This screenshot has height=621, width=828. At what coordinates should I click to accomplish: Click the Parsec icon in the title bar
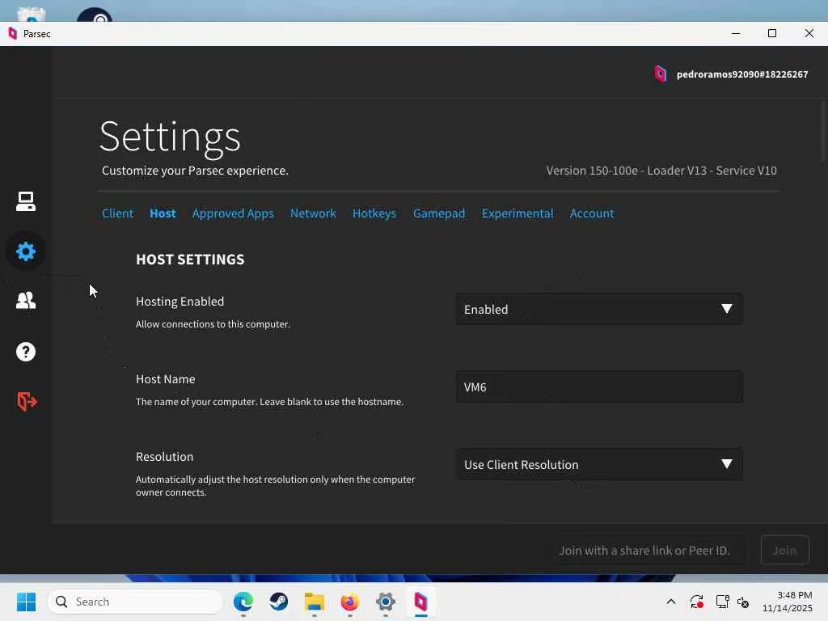pos(13,34)
